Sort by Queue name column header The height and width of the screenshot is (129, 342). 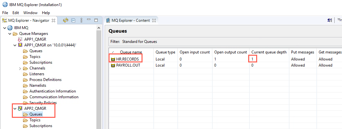[131, 52]
